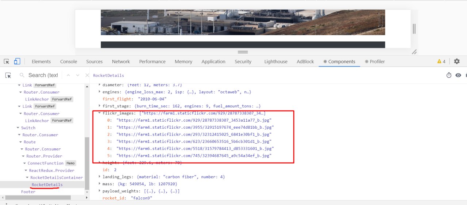Select the React component picker icon
The width and height of the screenshot is (467, 205).
[8, 75]
